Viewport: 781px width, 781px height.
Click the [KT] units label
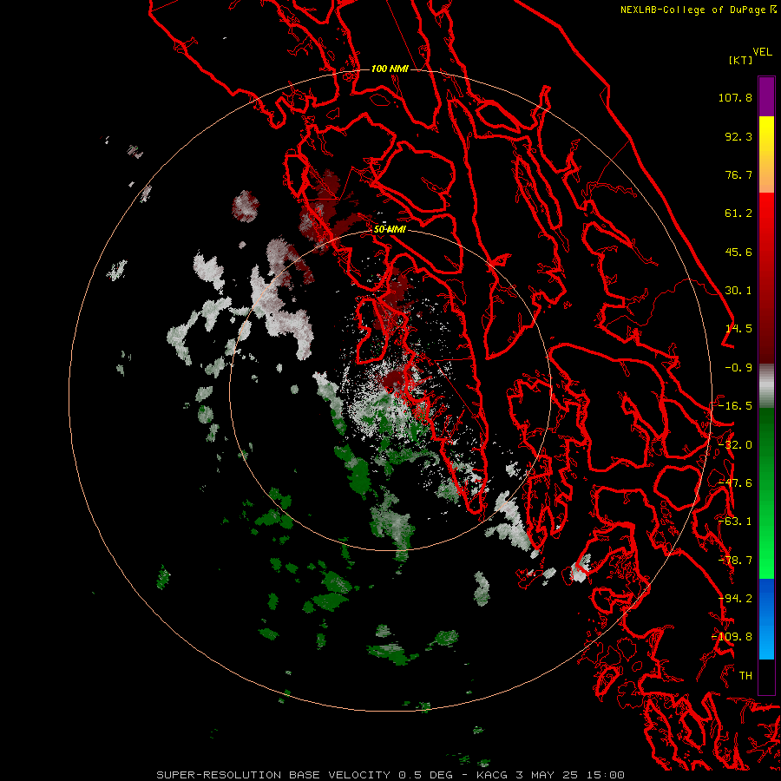click(740, 60)
